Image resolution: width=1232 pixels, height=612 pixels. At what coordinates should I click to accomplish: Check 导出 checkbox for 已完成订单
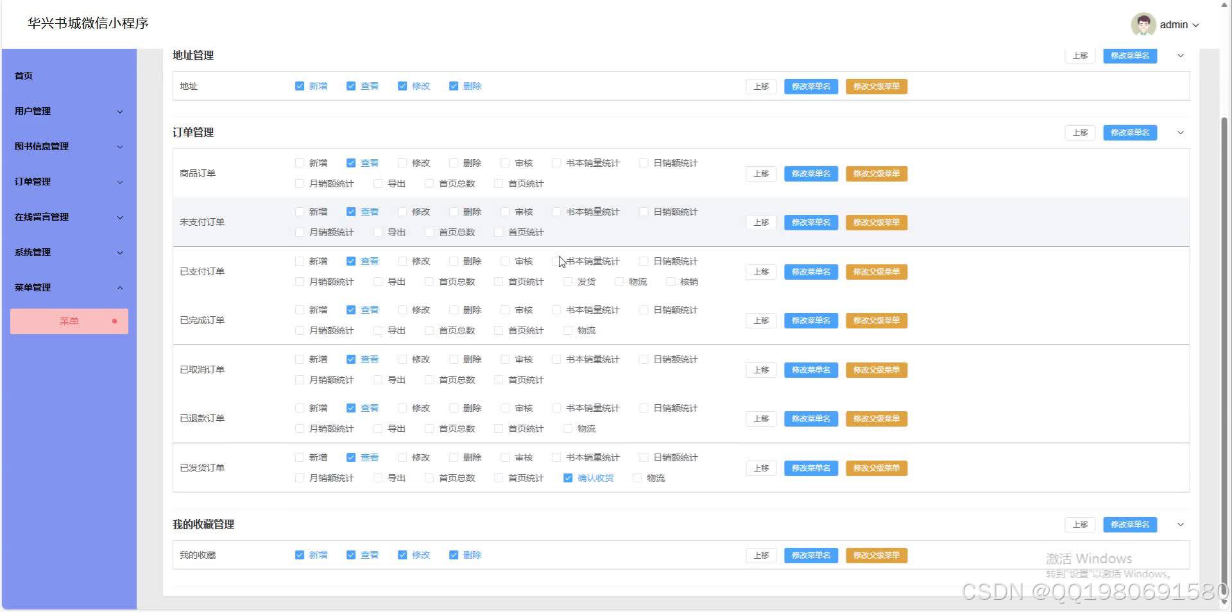tap(377, 330)
